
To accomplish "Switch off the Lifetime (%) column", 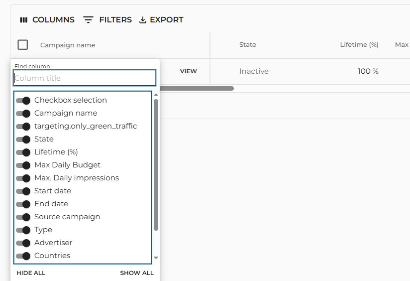I will click(x=23, y=152).
